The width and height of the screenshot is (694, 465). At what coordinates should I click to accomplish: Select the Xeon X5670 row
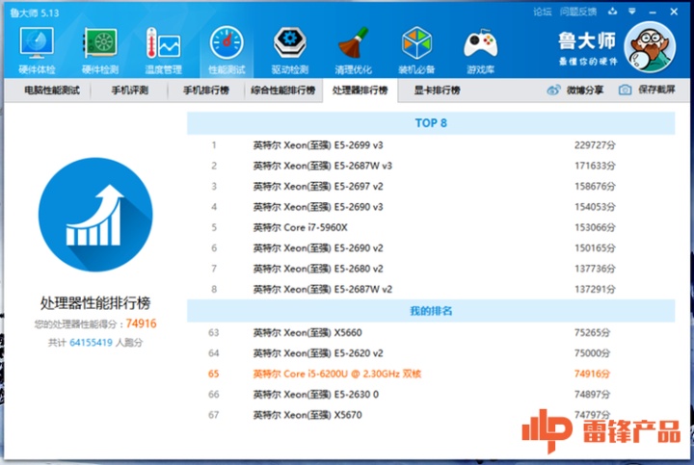[431, 415]
